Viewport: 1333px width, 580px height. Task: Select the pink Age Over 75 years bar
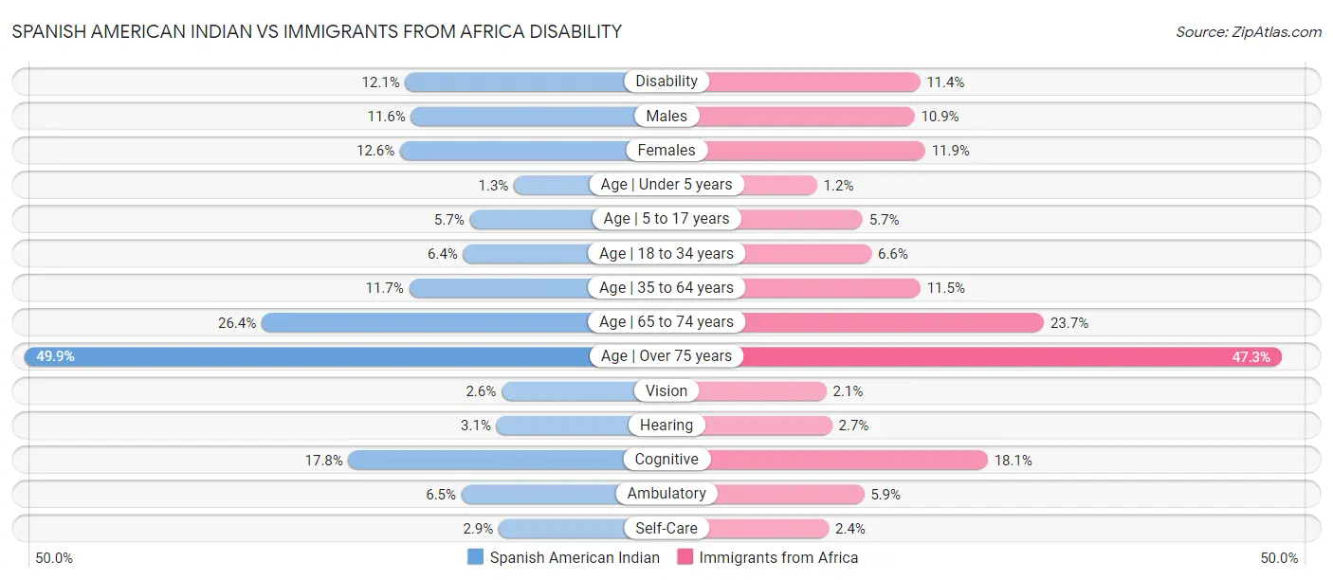tap(1005, 356)
